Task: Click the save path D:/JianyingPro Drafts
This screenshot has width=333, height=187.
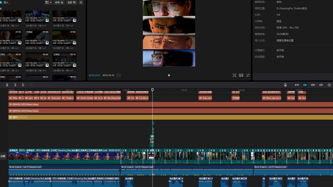Action: [291, 8]
